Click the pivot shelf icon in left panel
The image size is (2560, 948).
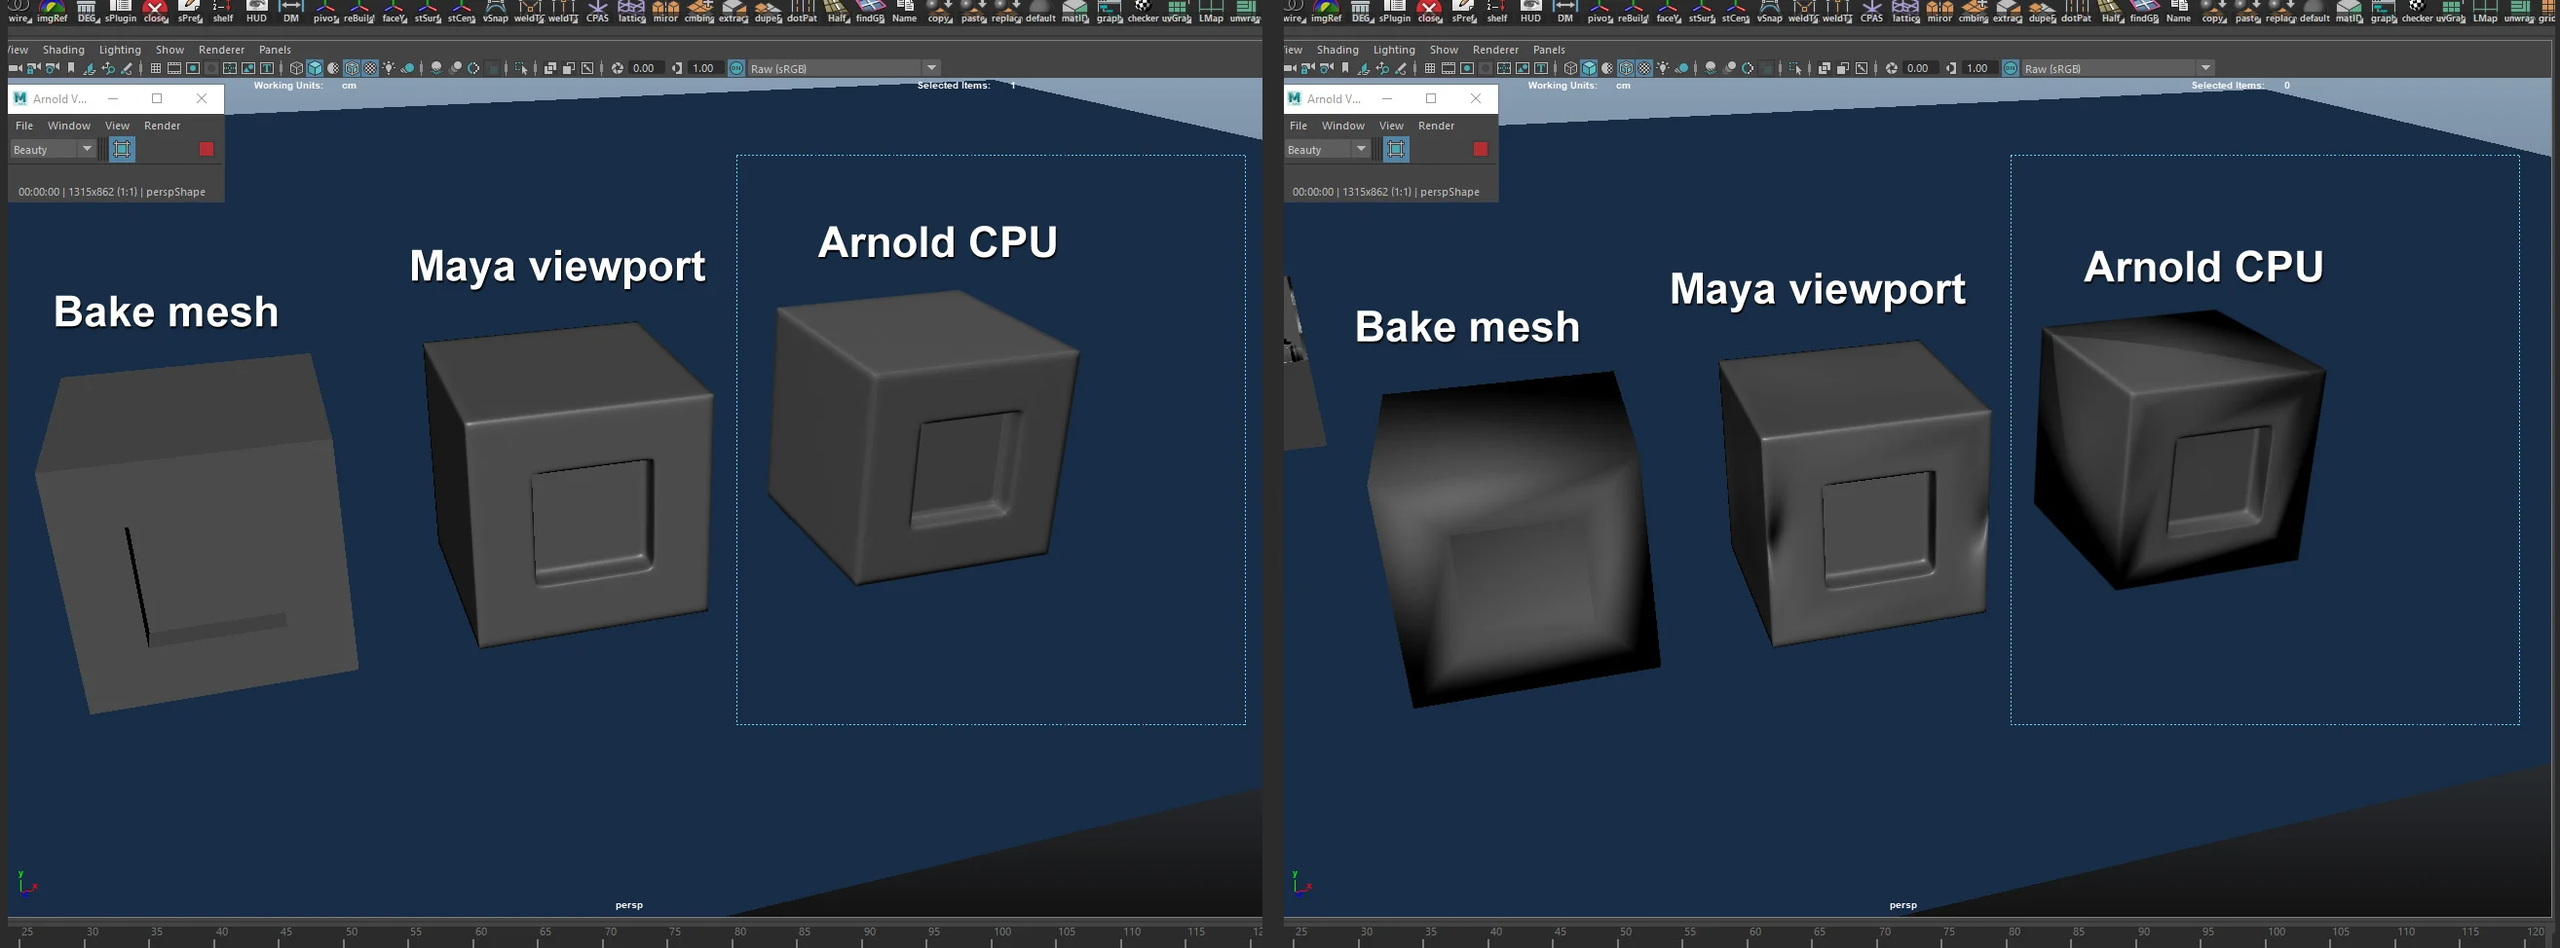tap(325, 10)
